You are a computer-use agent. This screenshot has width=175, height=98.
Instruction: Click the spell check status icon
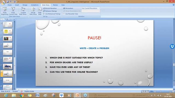21,91
